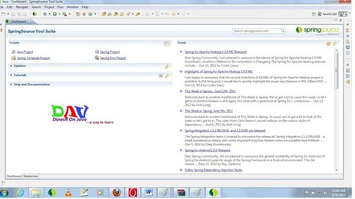Open the External Tools dropdown arrow

tap(69, 14)
